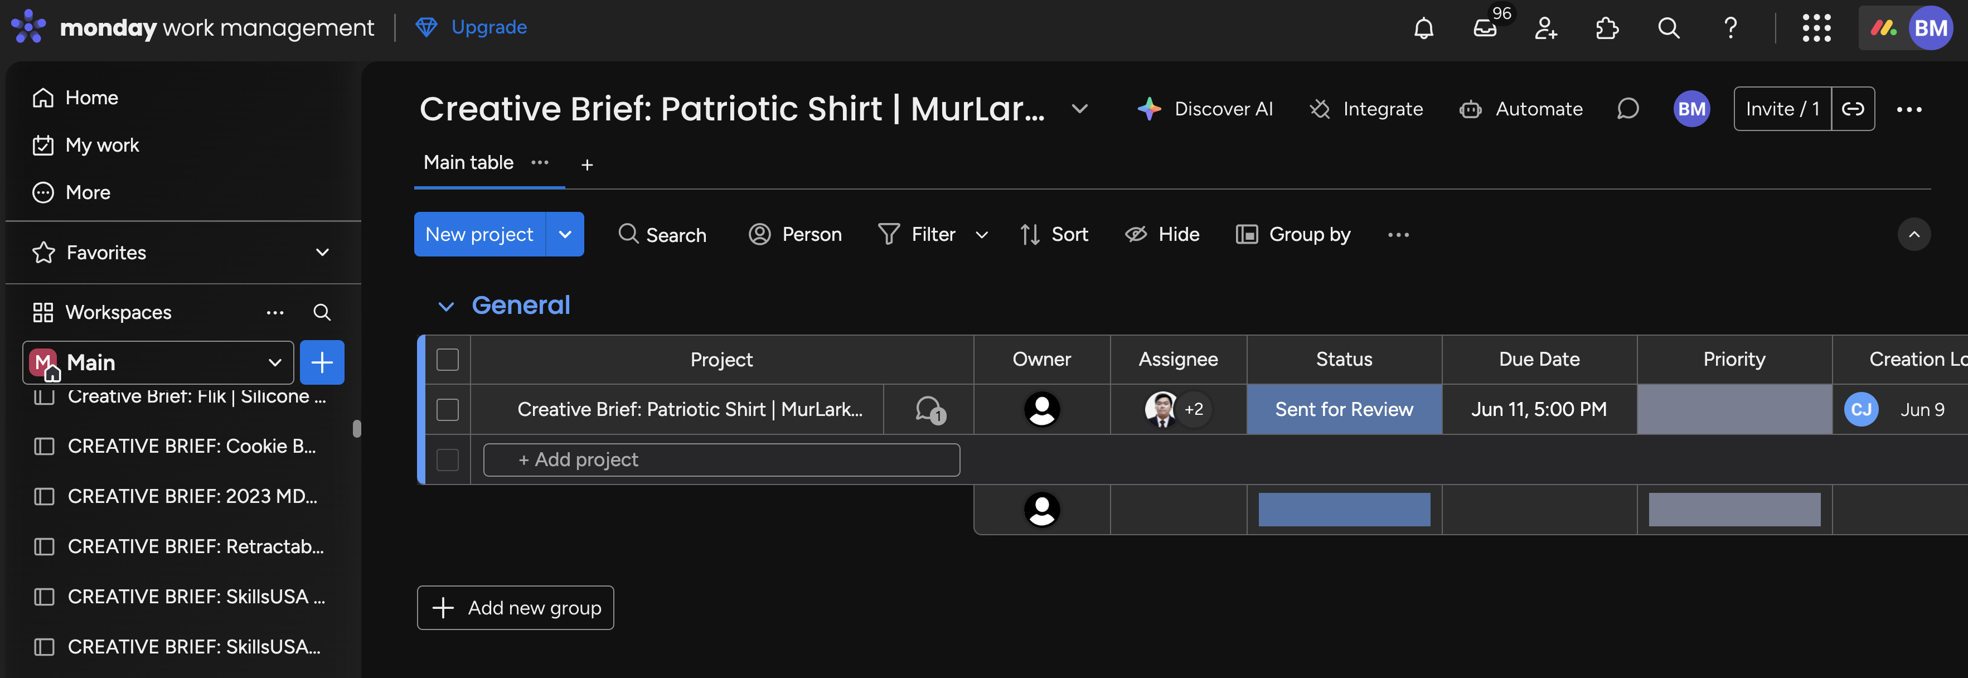Open the products switcher grid icon
This screenshot has width=1968, height=678.
coord(1816,28)
